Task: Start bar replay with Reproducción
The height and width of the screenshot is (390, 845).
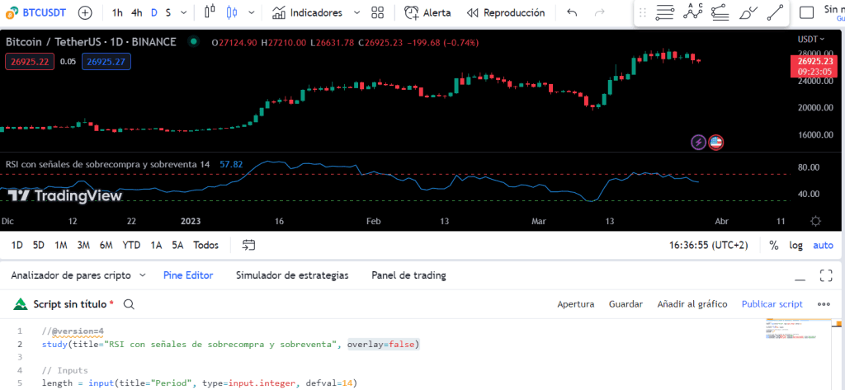Action: tap(506, 12)
